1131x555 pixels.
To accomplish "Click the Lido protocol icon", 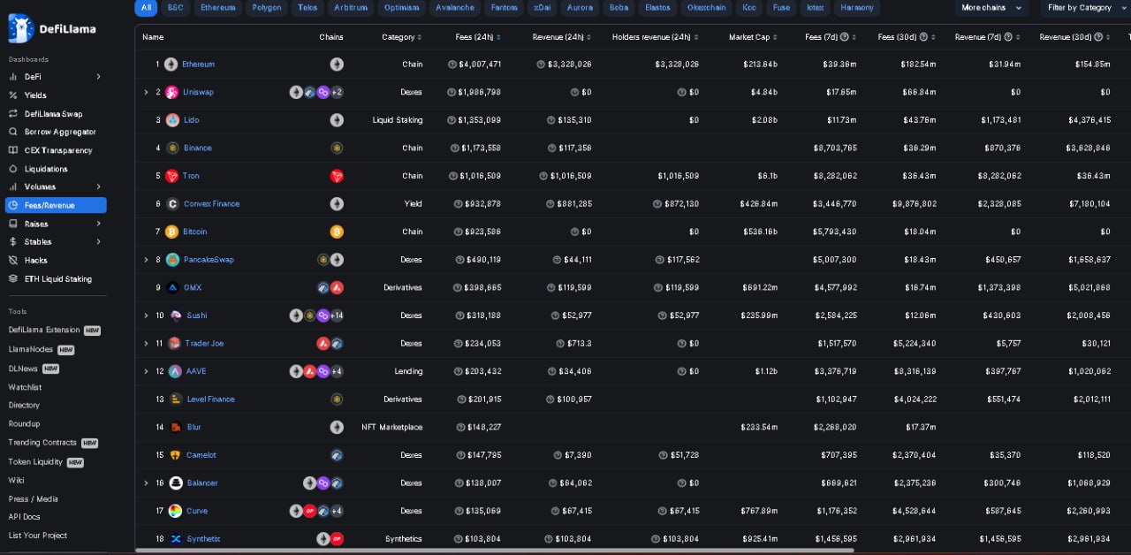I will click(172, 120).
